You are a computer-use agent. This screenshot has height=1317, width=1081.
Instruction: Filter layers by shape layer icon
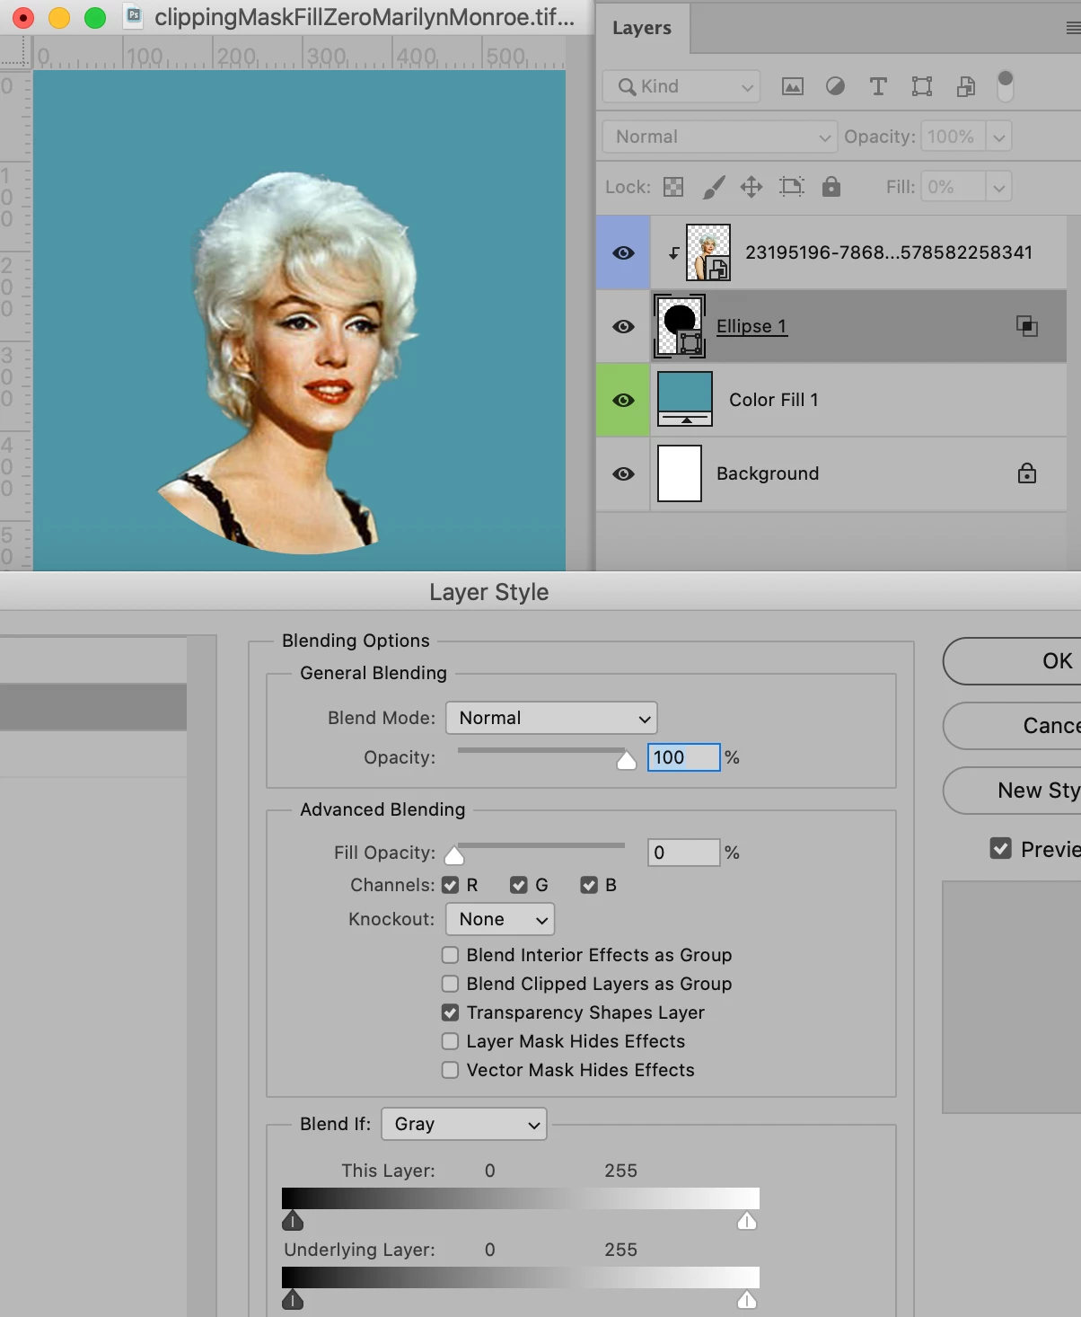coord(922,86)
